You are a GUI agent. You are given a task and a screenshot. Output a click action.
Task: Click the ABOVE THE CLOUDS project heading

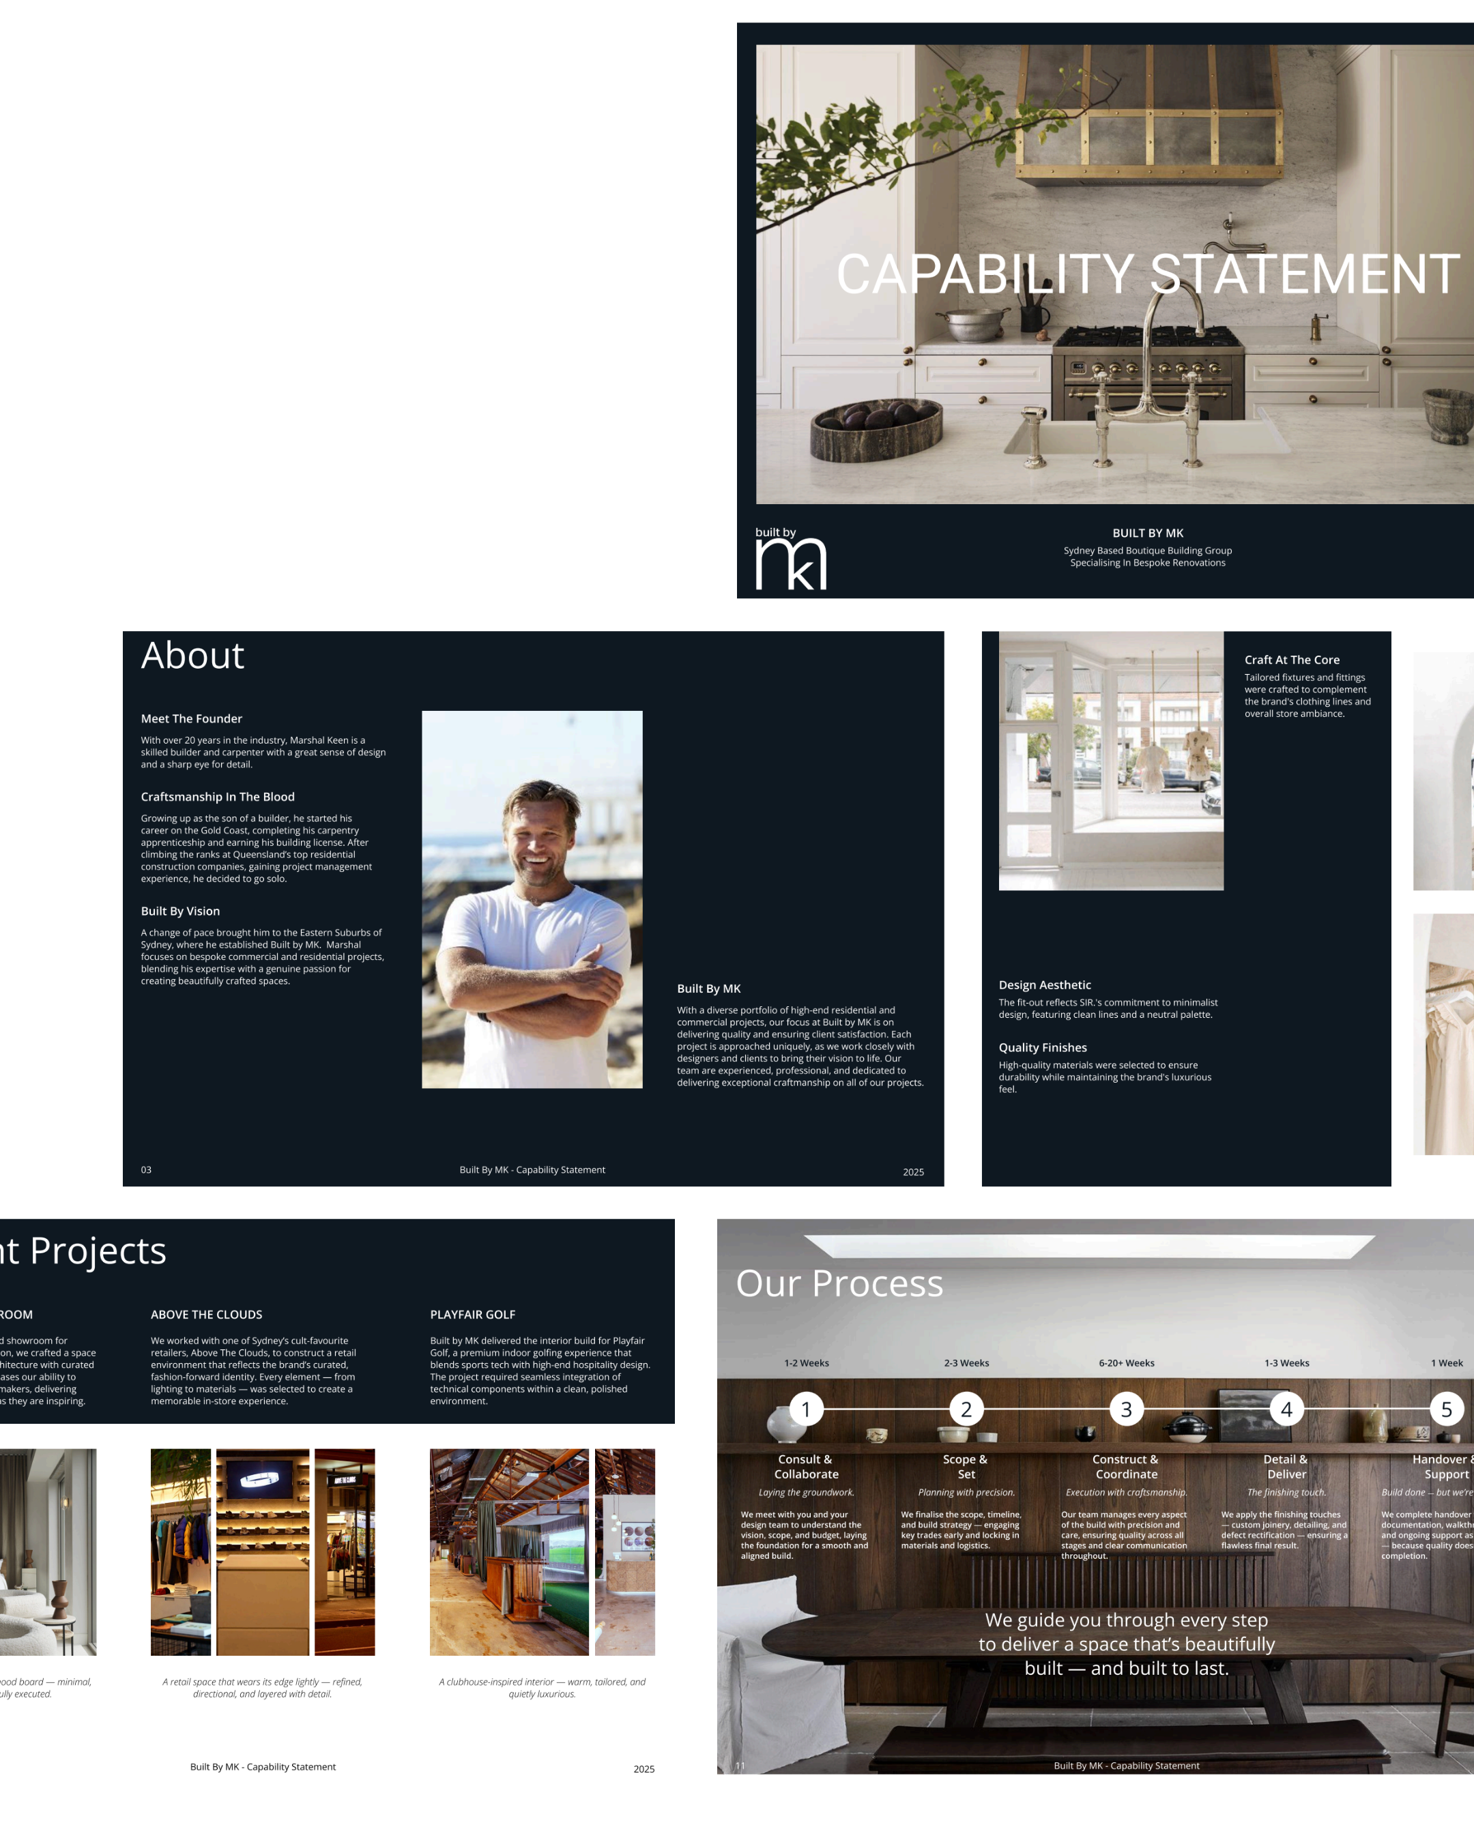tap(206, 1314)
